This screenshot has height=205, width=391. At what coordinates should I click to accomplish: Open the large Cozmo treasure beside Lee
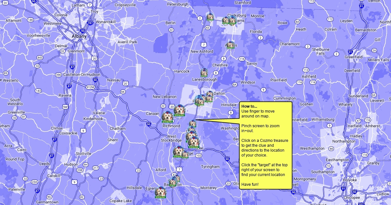pos(194,143)
